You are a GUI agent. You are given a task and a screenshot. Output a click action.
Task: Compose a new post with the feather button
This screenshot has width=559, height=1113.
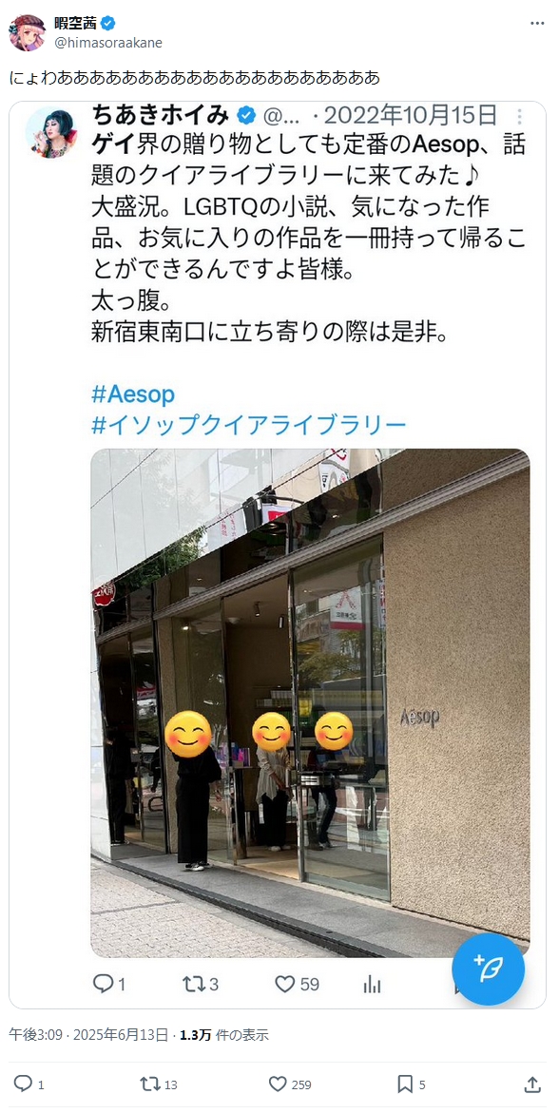(488, 969)
